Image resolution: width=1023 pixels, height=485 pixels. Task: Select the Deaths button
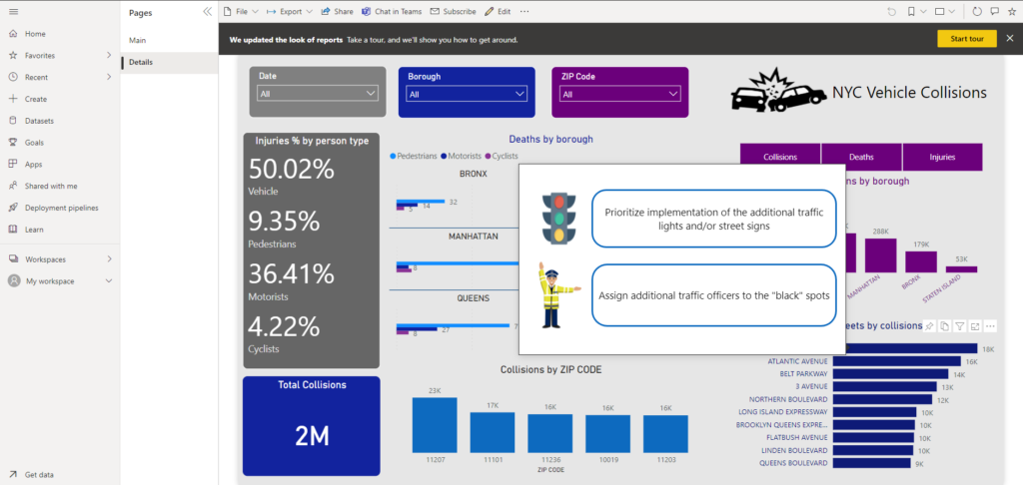click(861, 157)
